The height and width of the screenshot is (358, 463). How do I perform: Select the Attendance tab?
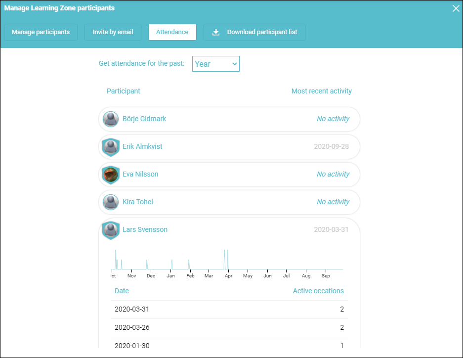tap(172, 32)
